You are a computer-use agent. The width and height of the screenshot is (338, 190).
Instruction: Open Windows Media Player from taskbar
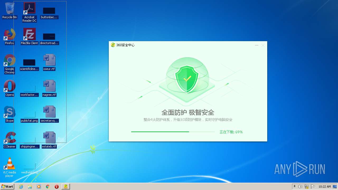(x=39, y=187)
